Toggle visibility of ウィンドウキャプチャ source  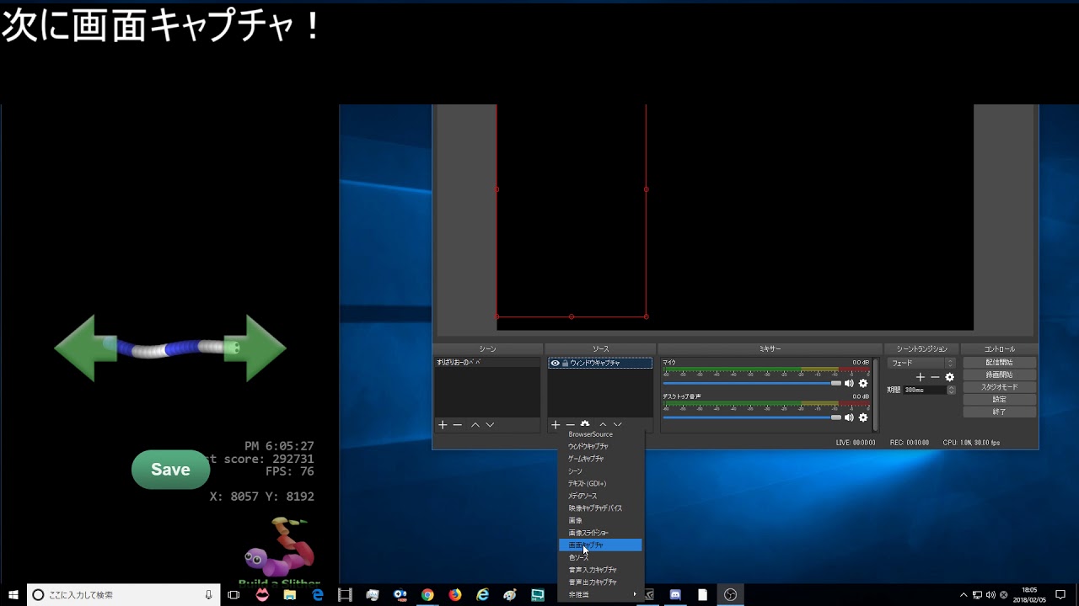coord(555,364)
